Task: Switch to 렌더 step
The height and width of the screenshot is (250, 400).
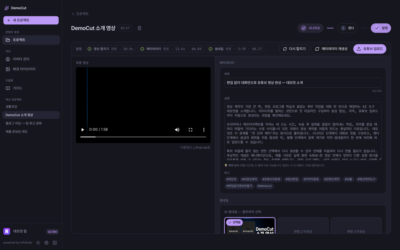Action: [x=347, y=28]
